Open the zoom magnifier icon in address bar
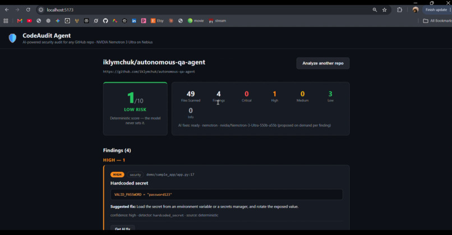The image size is (452, 235). (375, 10)
